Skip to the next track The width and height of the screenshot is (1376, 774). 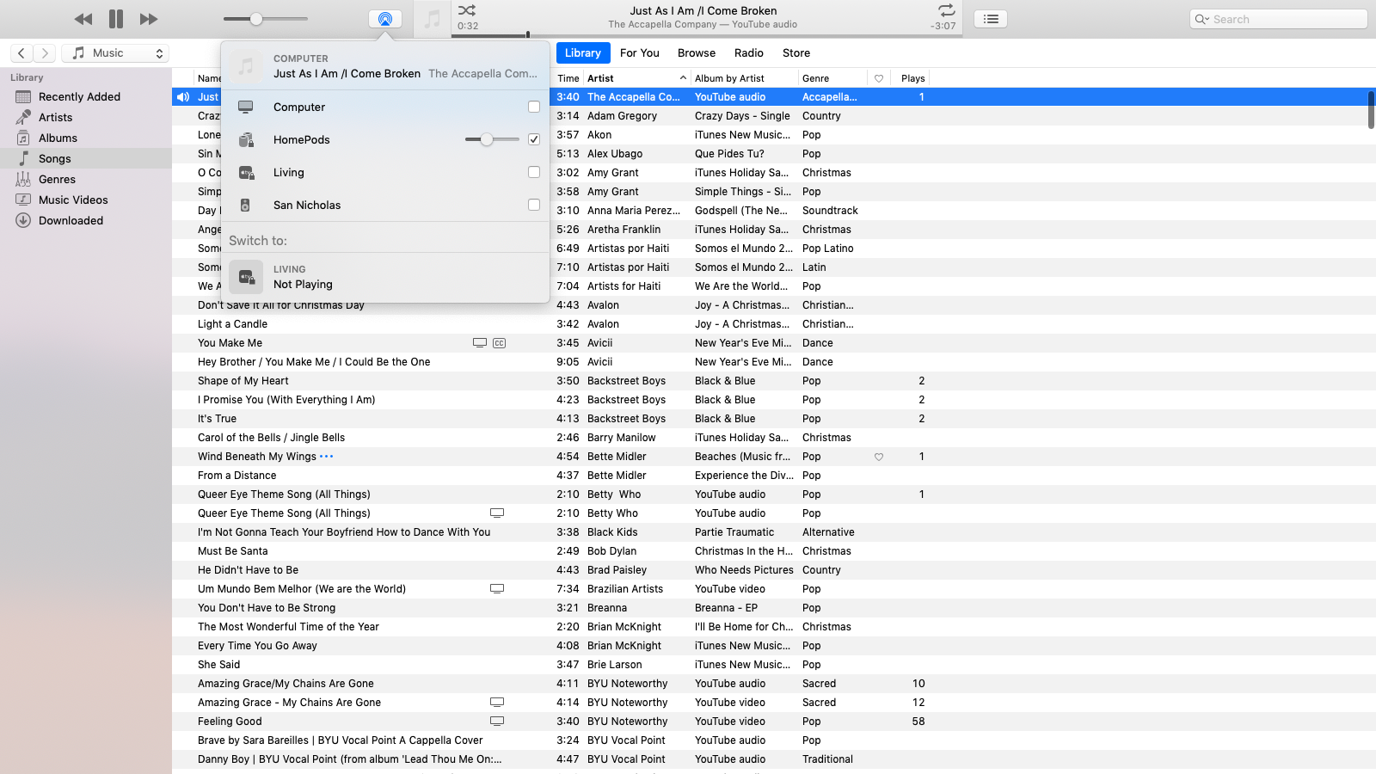point(149,19)
